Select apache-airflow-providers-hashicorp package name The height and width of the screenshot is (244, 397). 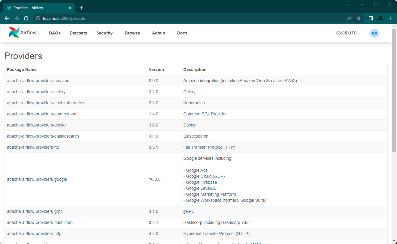tap(40, 222)
